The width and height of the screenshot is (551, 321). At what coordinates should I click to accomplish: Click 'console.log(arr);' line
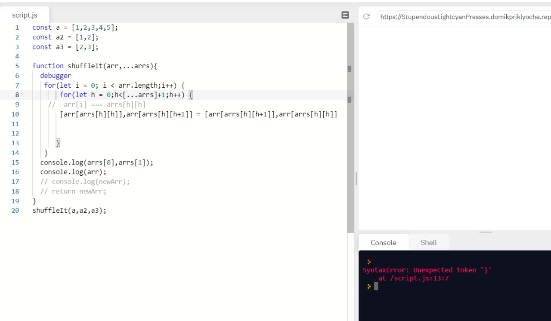click(73, 172)
